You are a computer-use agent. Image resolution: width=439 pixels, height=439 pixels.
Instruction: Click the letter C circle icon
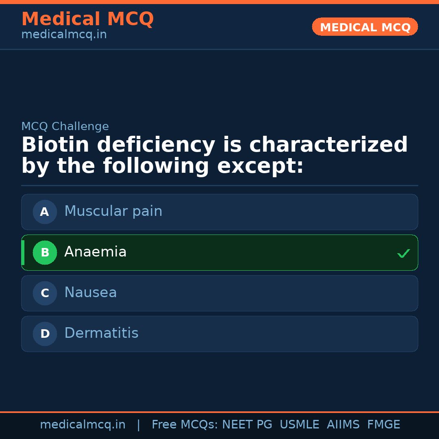coord(45,293)
